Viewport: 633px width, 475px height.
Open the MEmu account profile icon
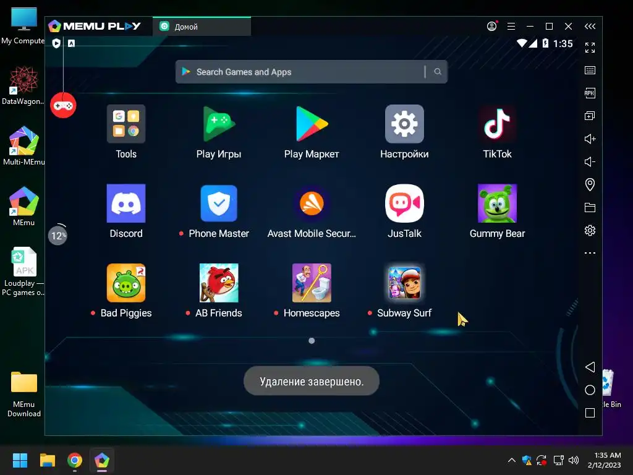[x=491, y=26]
